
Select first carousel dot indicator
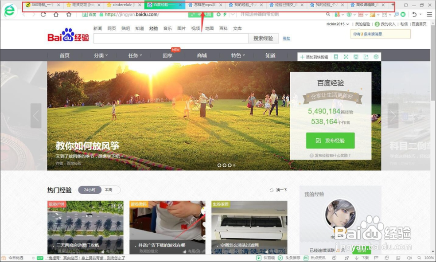click(x=219, y=165)
